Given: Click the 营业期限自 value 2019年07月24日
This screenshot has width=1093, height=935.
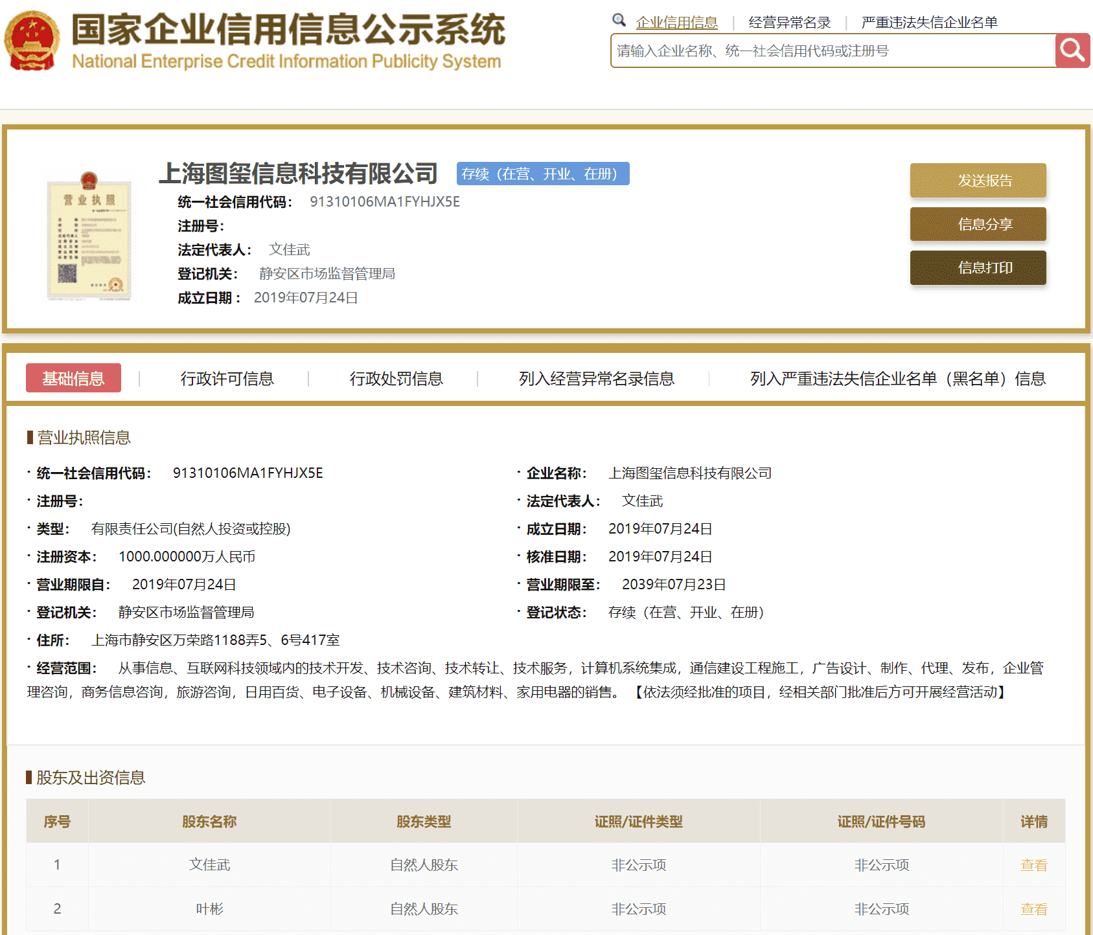Looking at the screenshot, I should click(184, 585).
